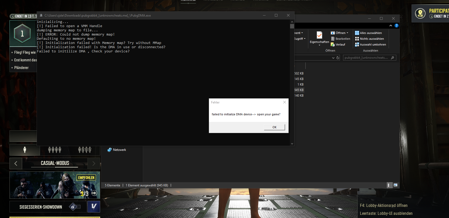Select the file sized 502 KB
Image resolution: width=449 pixels, height=218 pixels.
pos(299,73)
